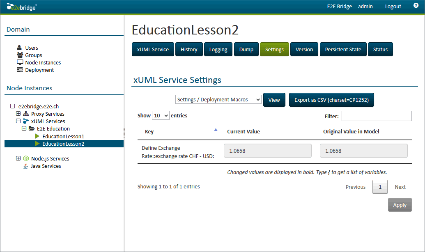Select EducationLesson2 in the tree

click(63, 144)
